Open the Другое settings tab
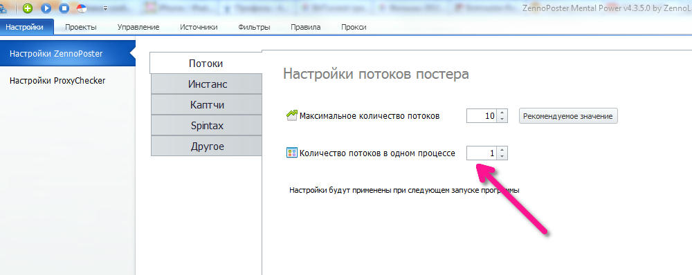This screenshot has height=275, width=692. [206, 146]
